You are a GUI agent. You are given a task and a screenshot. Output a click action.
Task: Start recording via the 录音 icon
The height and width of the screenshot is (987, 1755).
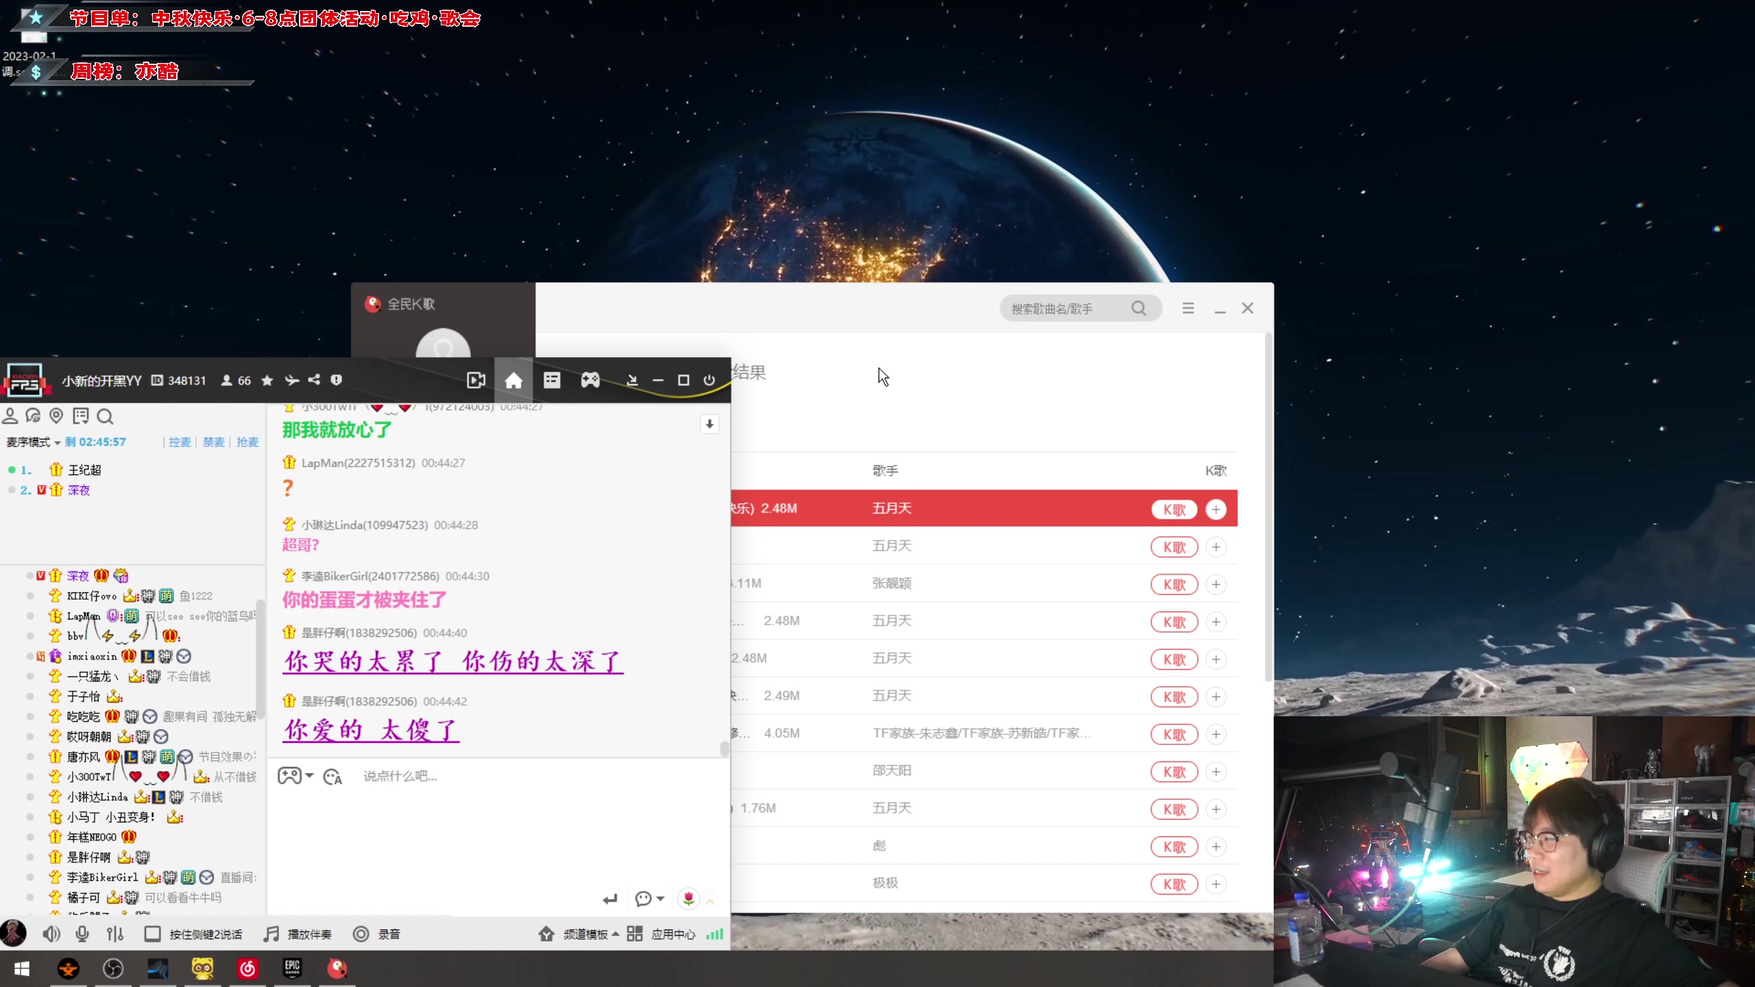(x=361, y=934)
